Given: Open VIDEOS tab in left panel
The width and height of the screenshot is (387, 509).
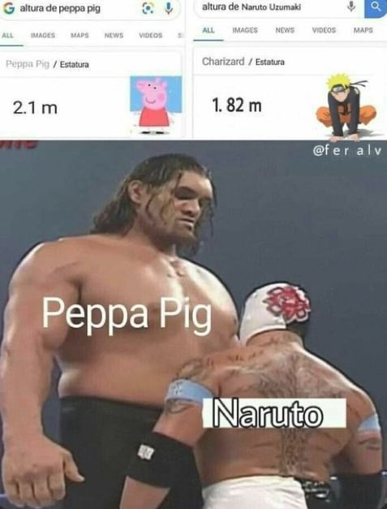Looking at the screenshot, I should [x=151, y=35].
